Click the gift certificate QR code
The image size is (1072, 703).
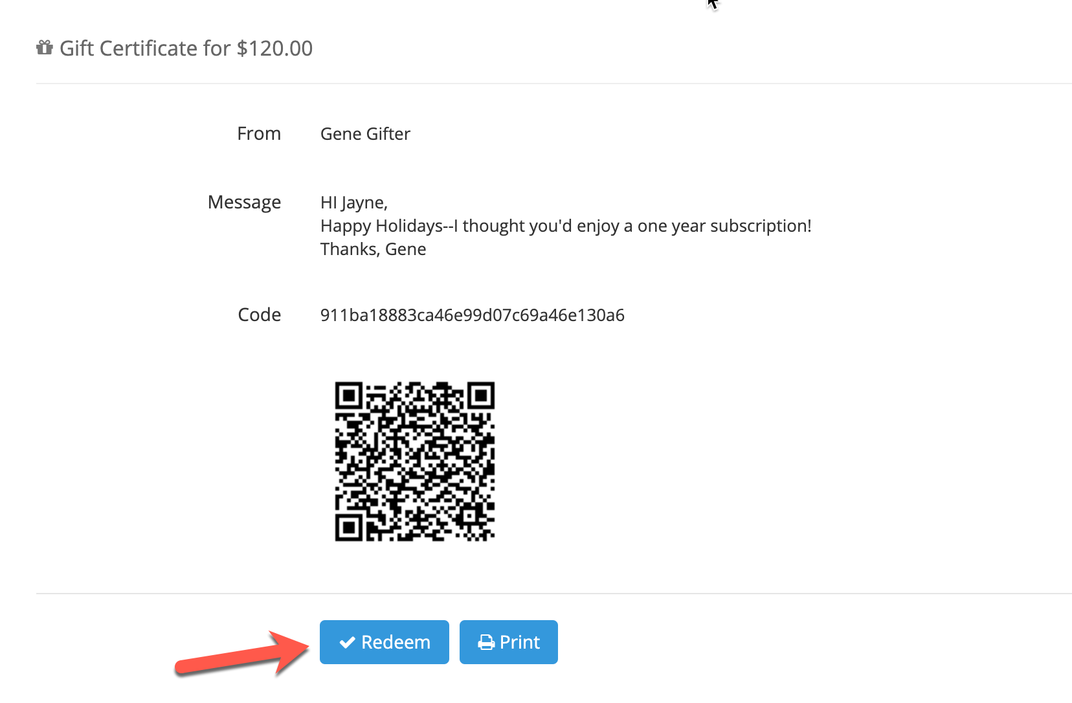click(414, 461)
